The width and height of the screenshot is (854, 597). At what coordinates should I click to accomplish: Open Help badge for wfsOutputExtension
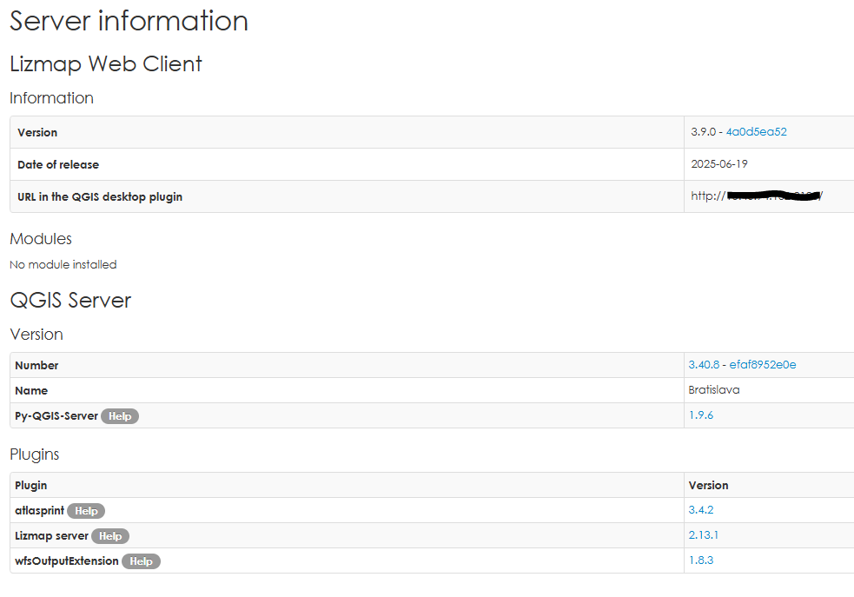(x=141, y=561)
